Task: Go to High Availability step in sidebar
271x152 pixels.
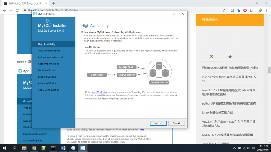Action: (53, 44)
